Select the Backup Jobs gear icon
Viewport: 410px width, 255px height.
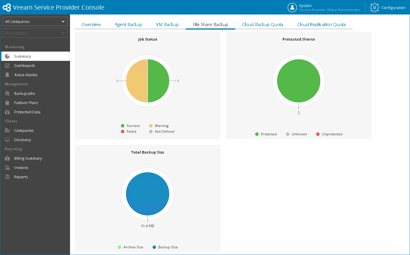click(7, 93)
